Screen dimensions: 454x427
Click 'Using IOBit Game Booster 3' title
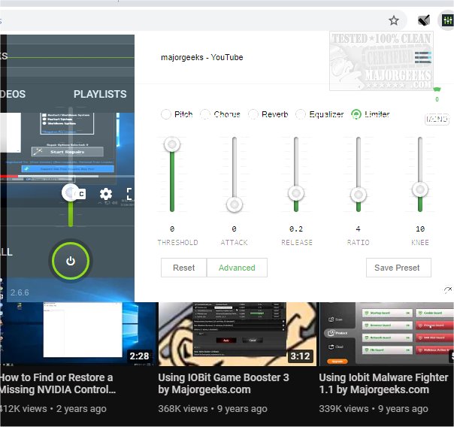click(223, 383)
